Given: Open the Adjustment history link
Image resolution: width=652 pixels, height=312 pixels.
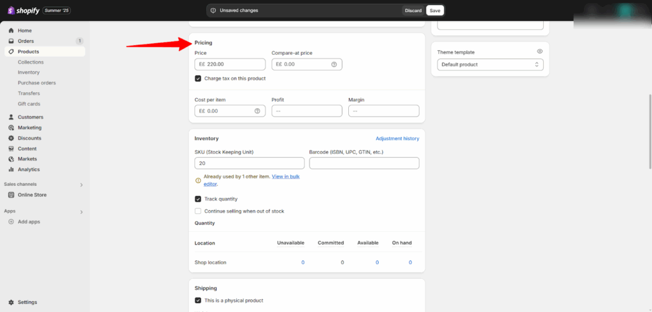Looking at the screenshot, I should (397, 138).
